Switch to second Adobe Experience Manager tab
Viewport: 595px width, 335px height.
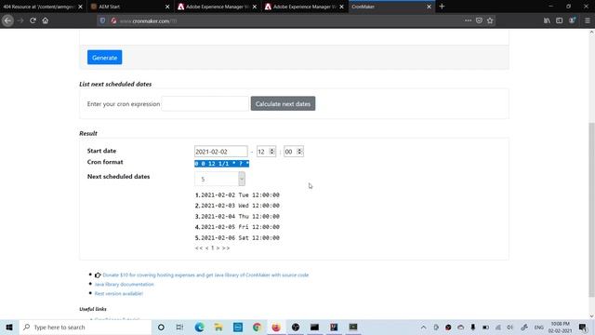coord(217,7)
